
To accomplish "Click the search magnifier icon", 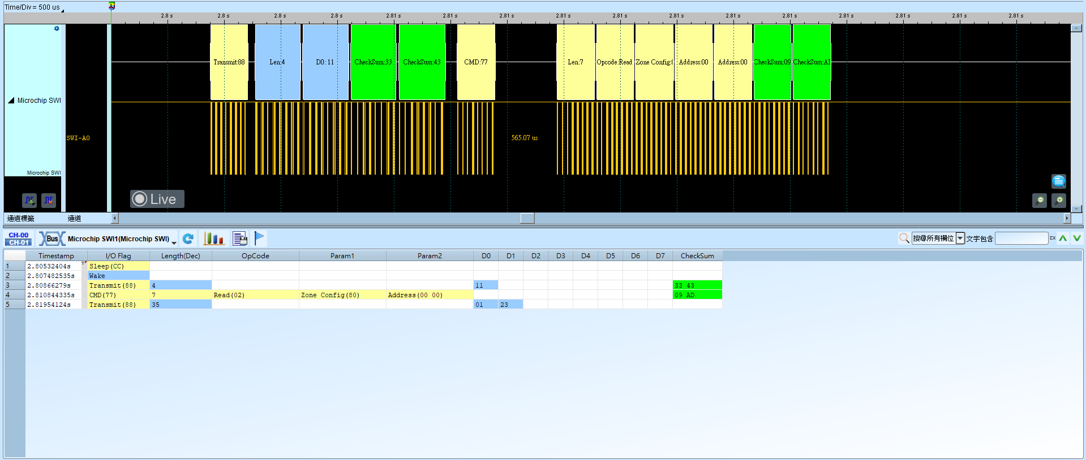I will (x=904, y=238).
